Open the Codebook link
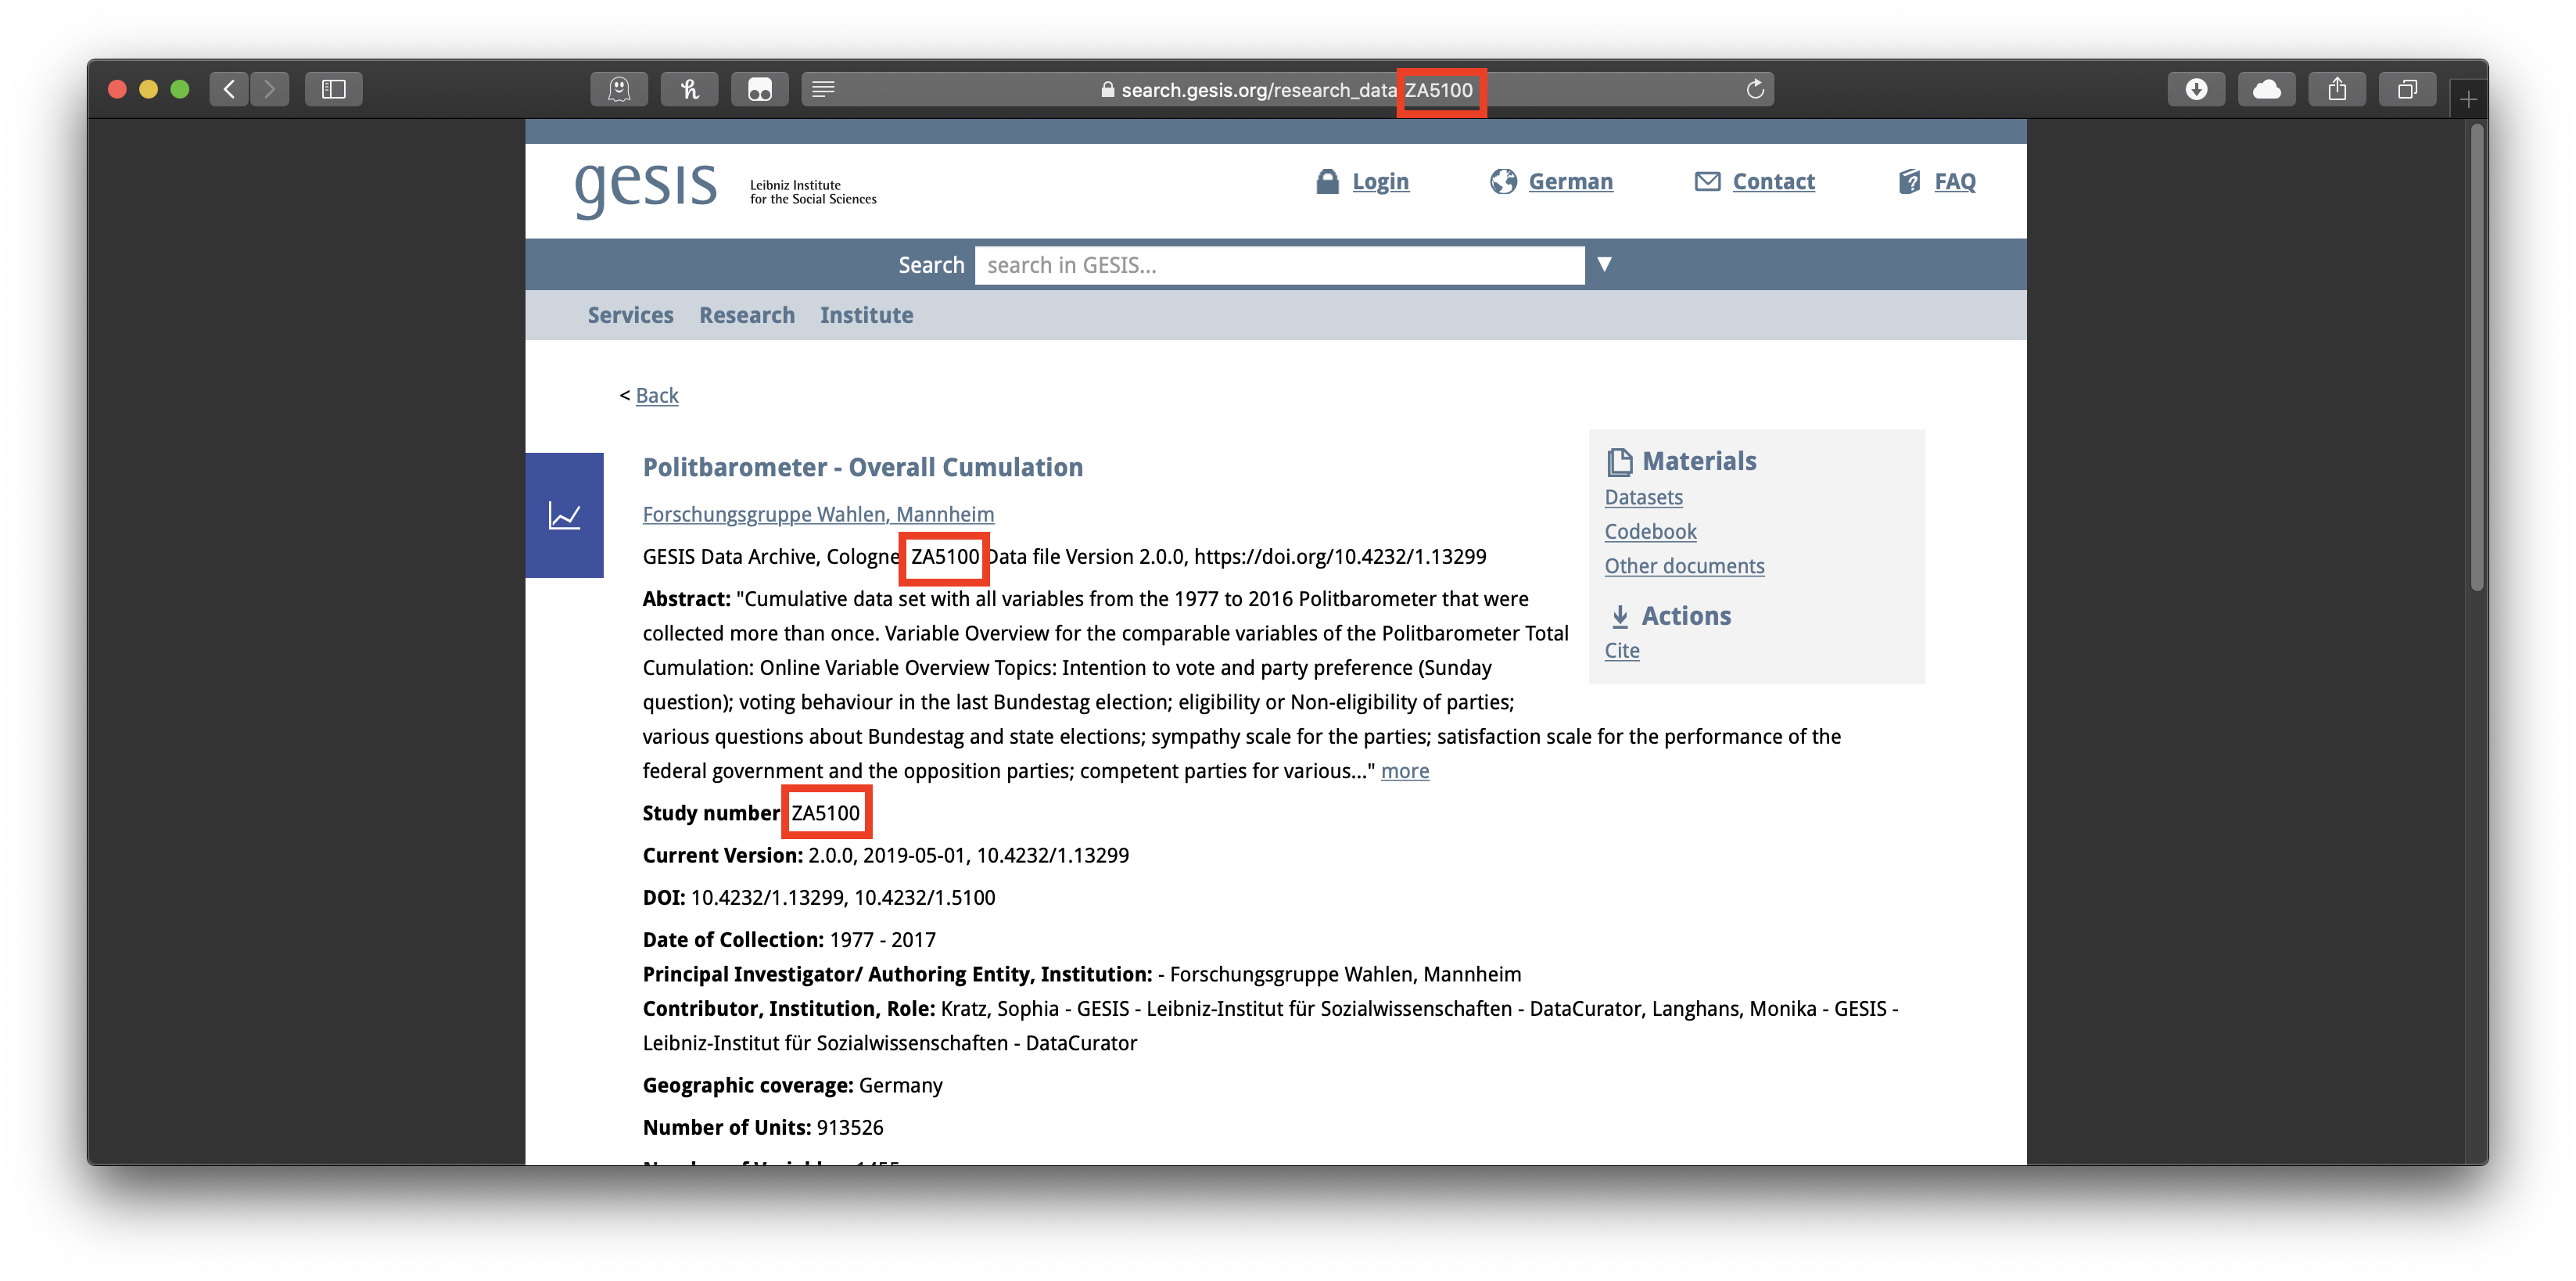Viewport: 2576px width, 1281px height. 1650,531
